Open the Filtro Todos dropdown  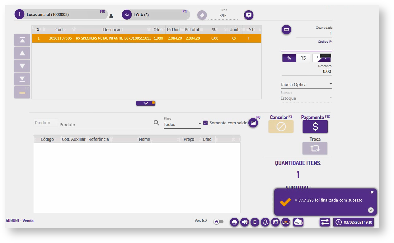(x=182, y=124)
